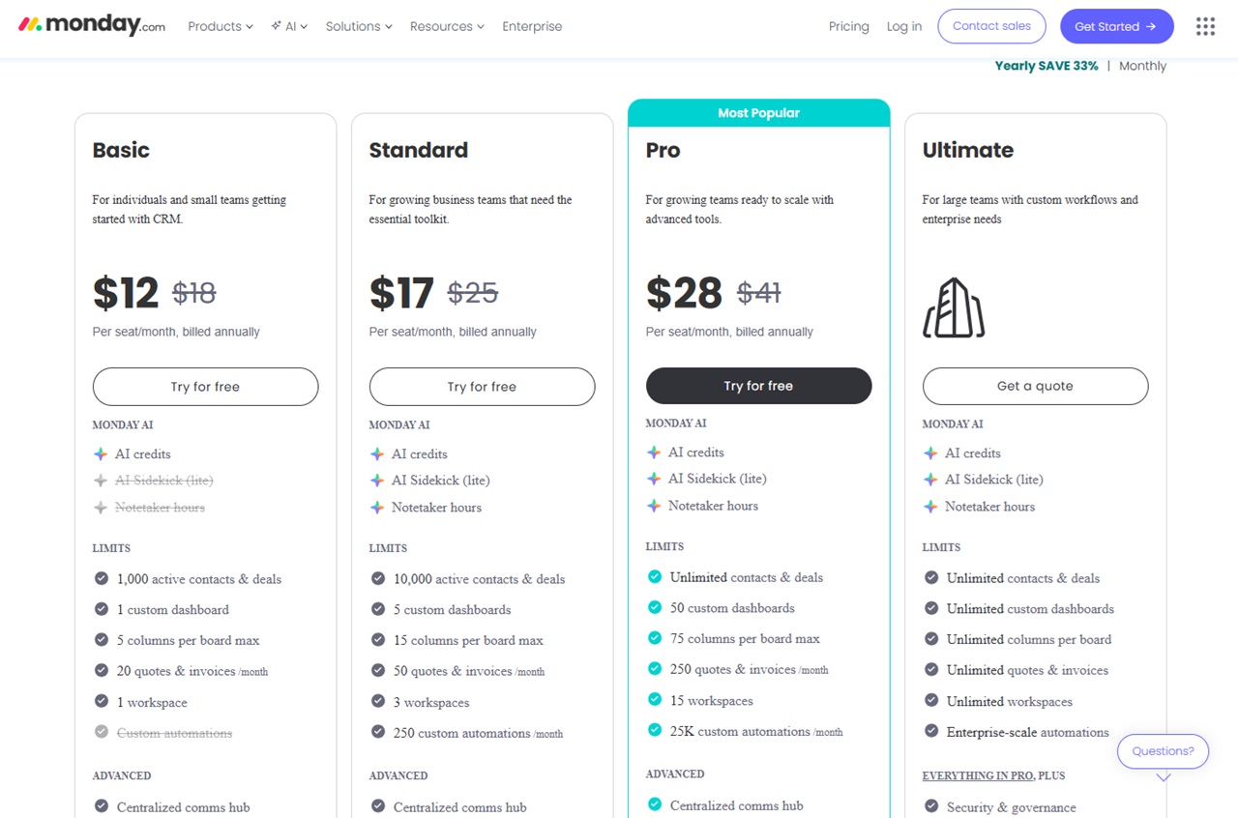1238x818 pixels.
Task: Click the AI Sidekick icon under Standard
Action: tap(378, 481)
